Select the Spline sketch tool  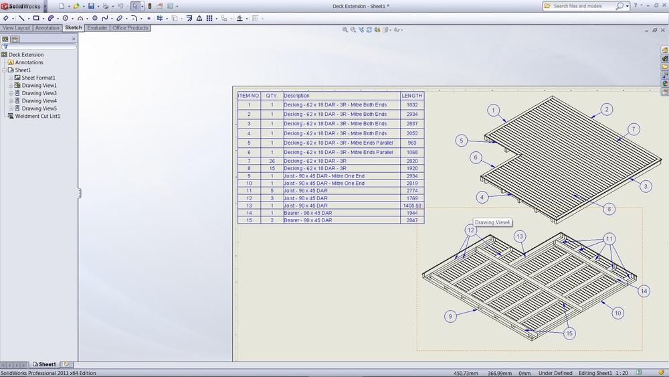[105, 18]
